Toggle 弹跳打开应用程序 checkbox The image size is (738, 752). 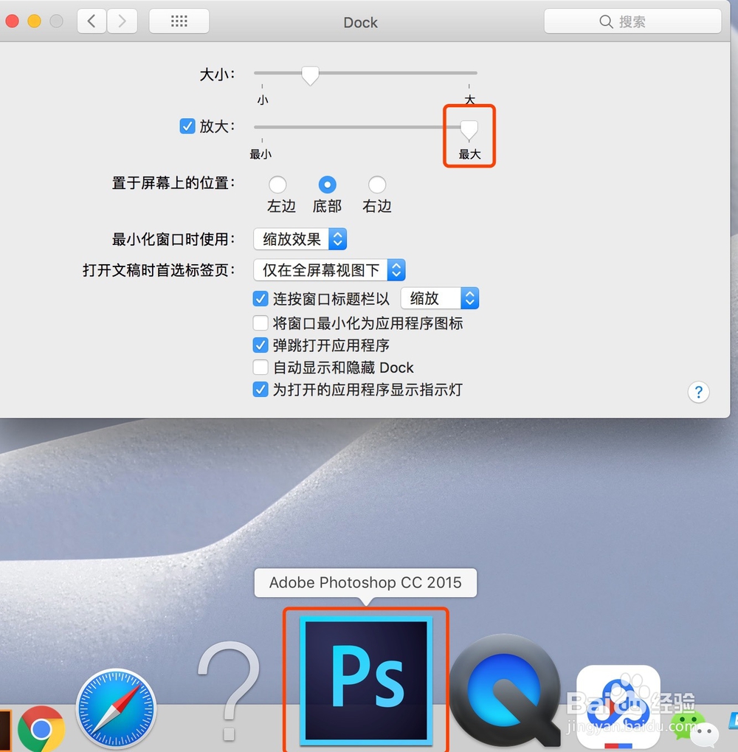(261, 345)
